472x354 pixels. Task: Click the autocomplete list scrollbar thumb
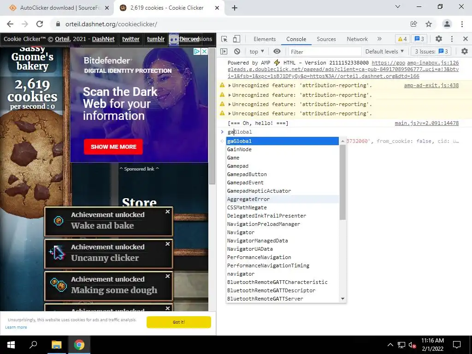tap(342, 182)
